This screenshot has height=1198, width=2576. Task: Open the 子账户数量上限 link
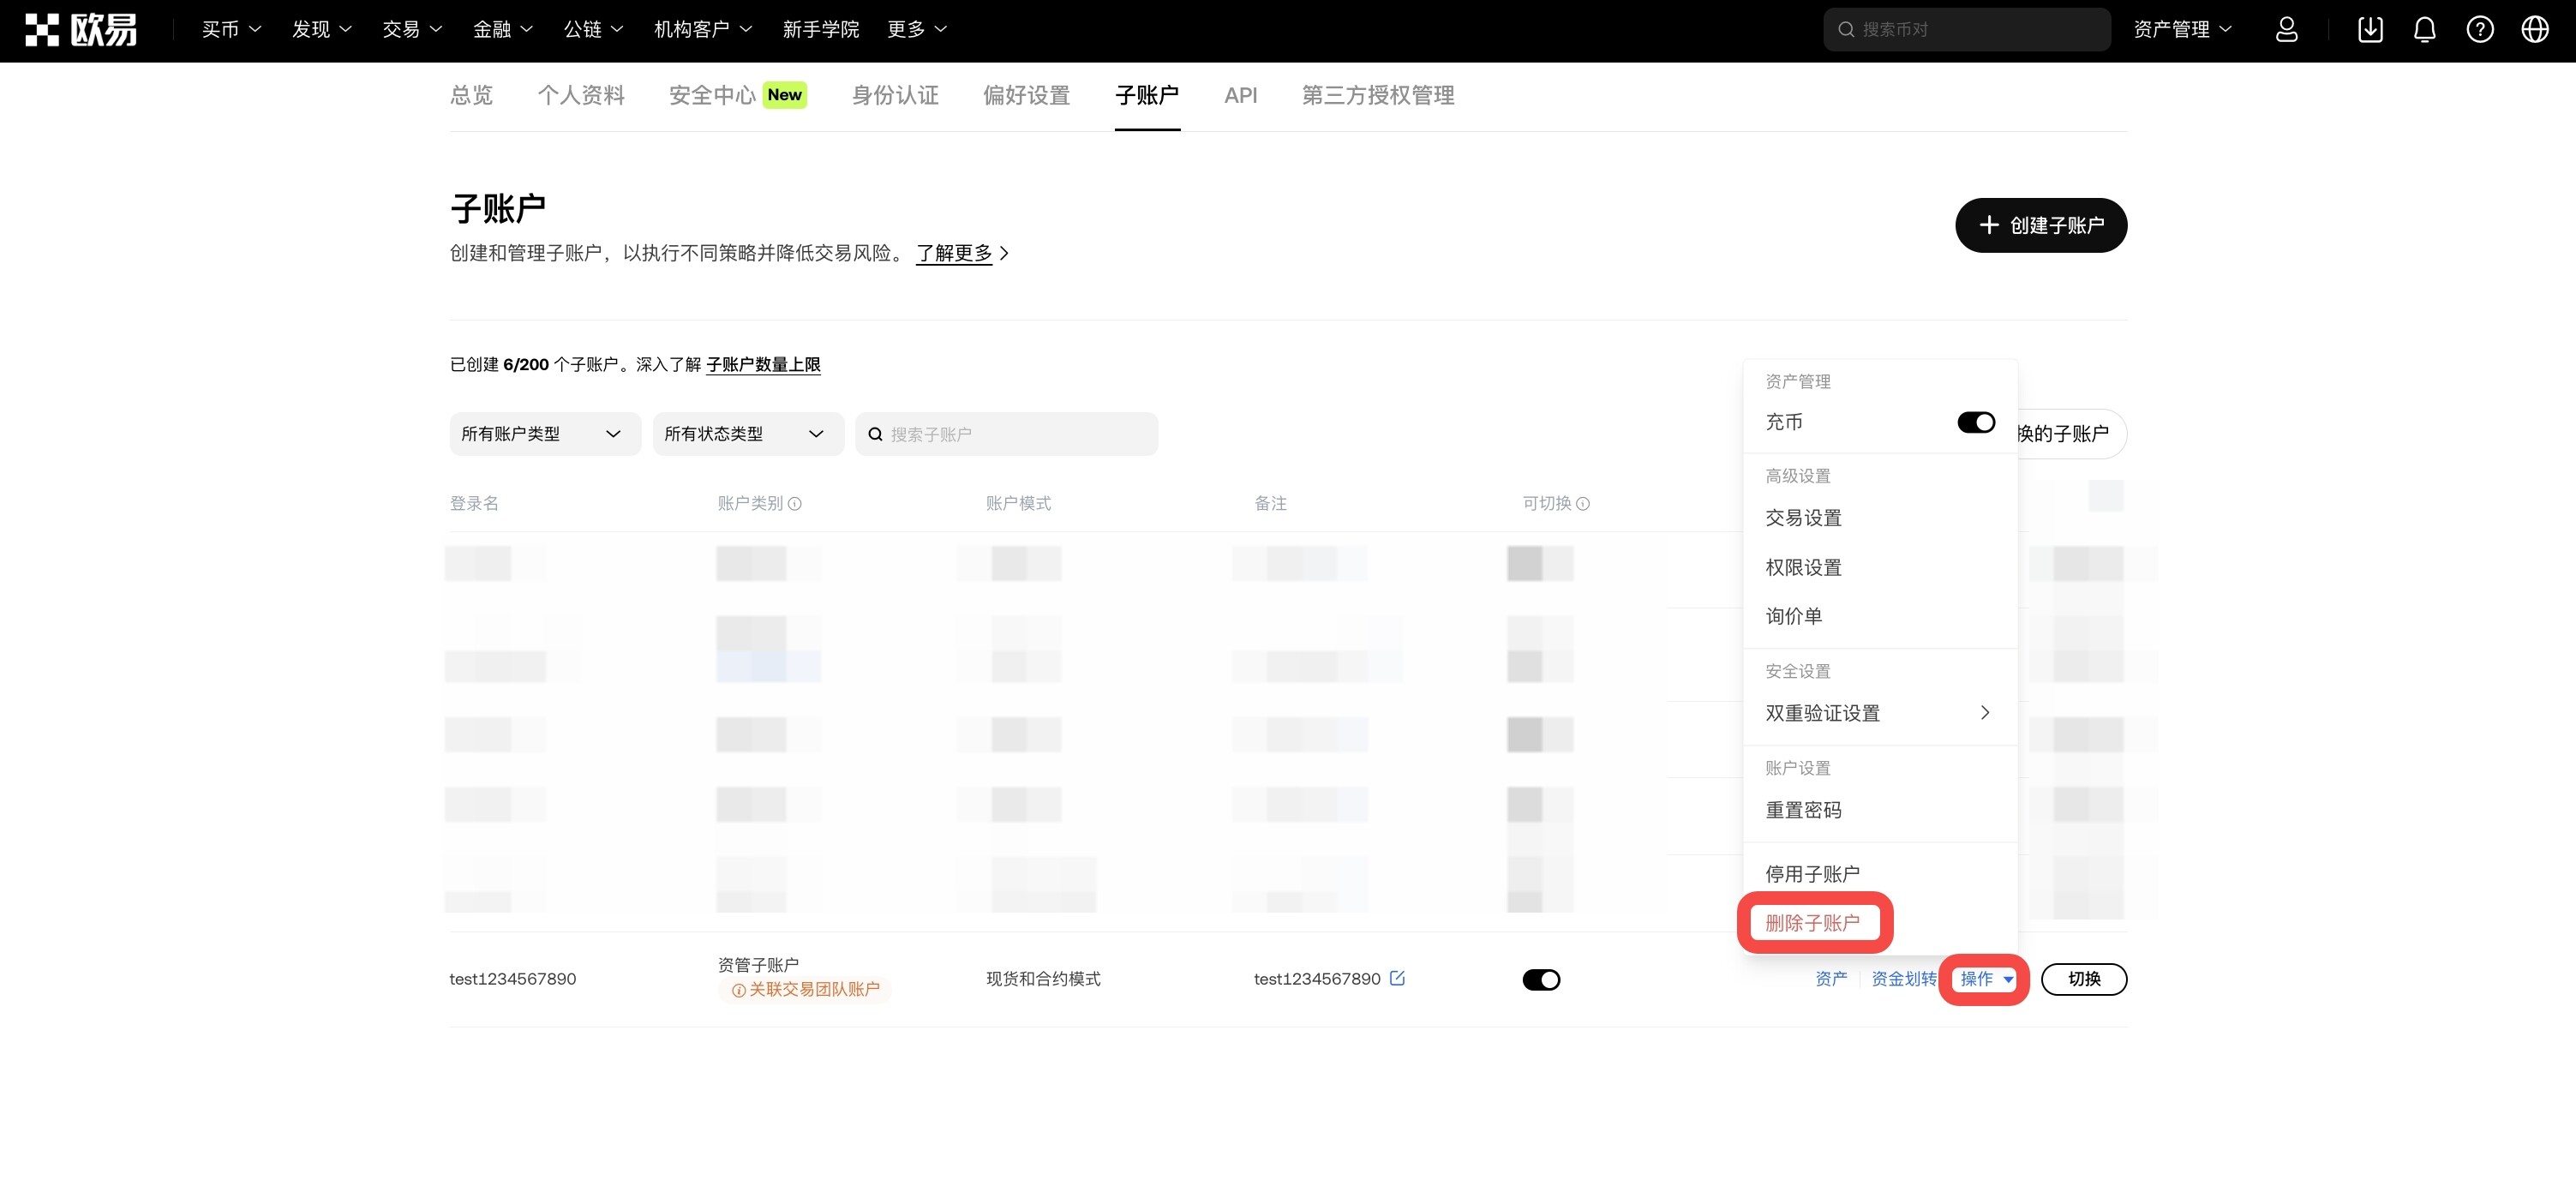(x=763, y=364)
